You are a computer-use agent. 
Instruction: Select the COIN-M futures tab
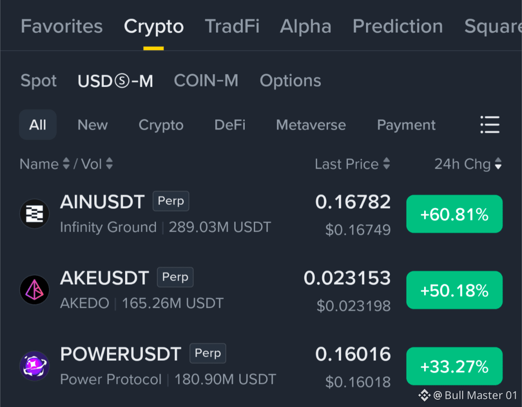click(x=206, y=81)
